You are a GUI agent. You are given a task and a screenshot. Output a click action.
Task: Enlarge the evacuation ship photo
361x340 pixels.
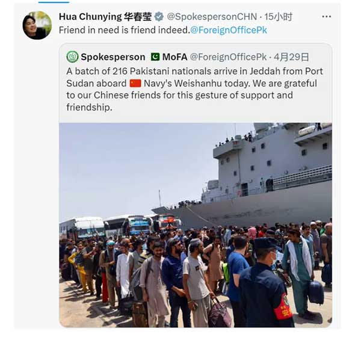click(196, 225)
